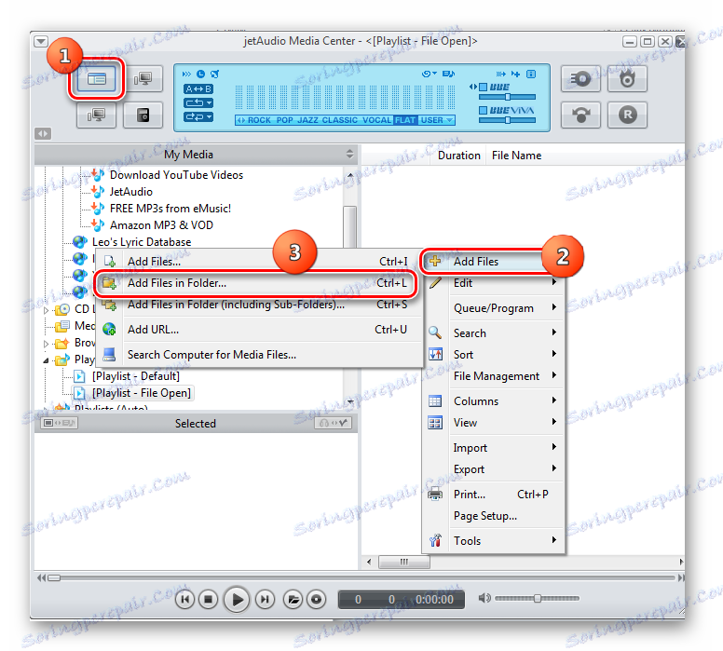Click the open file folder button
Image resolution: width=723 pixels, height=651 pixels.
(293, 600)
